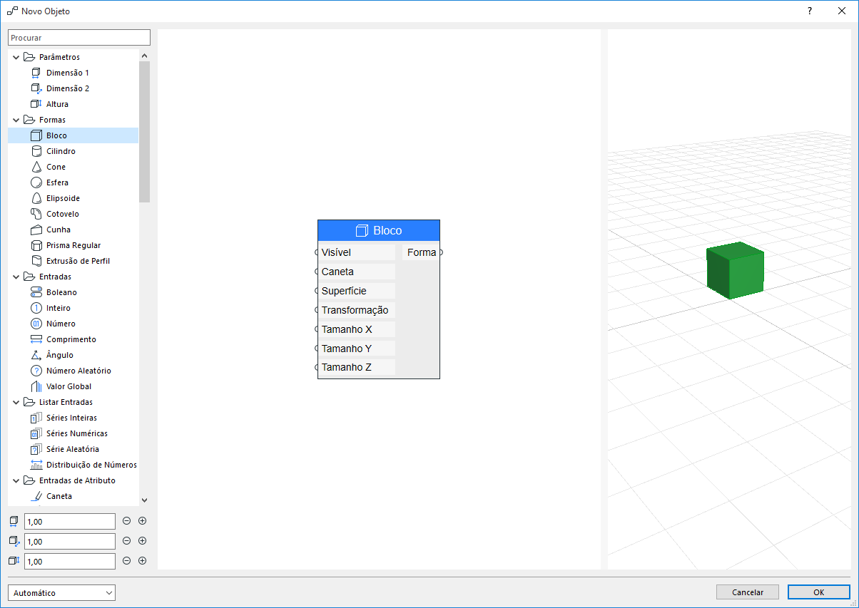859x608 pixels.
Task: Click the Forma output port on the node
Action: pos(441,252)
